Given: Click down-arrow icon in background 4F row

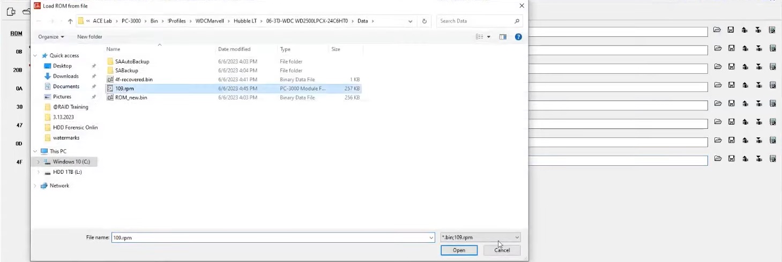Looking at the screenshot, I should (759, 159).
